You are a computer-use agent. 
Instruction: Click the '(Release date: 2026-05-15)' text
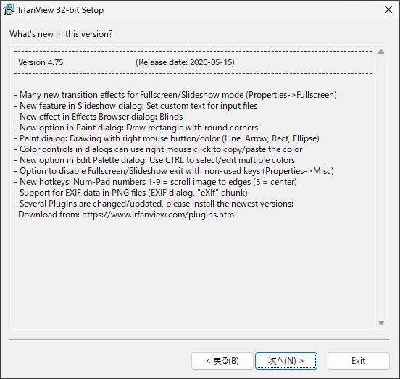point(185,62)
